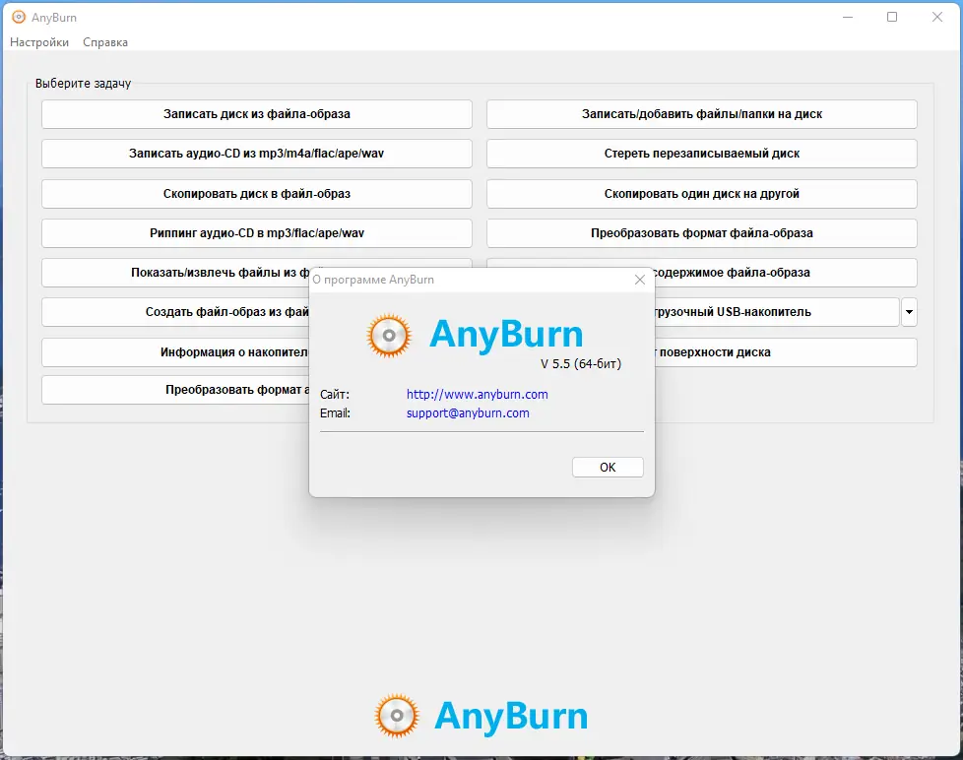963x760 pixels.
Task: Click the 'Сайт:' label in About dialog
Action: (335, 394)
